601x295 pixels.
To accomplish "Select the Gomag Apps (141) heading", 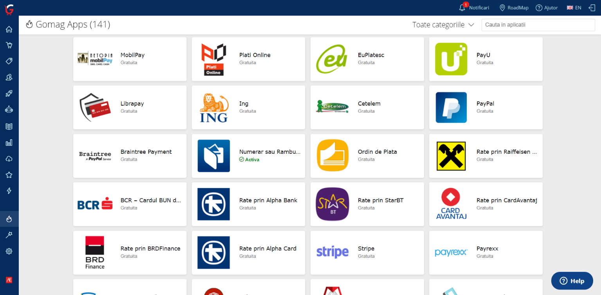I will pos(73,25).
